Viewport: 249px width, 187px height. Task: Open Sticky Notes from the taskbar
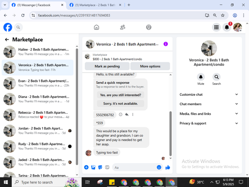[x=112, y=182]
